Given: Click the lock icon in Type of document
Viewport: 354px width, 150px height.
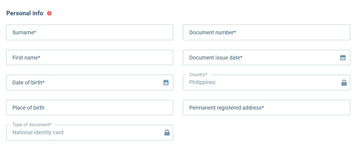Looking at the screenshot, I should (x=167, y=132).
